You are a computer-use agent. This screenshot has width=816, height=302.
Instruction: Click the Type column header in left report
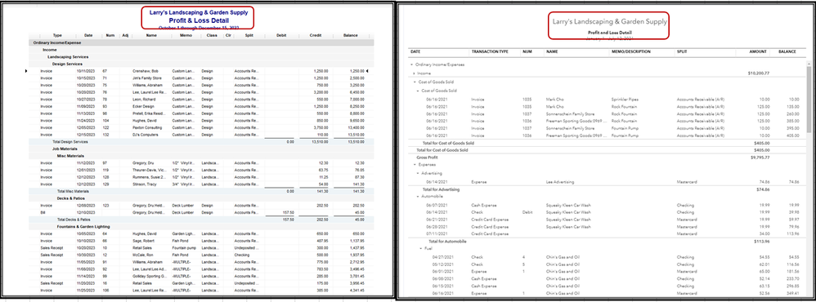pos(57,35)
